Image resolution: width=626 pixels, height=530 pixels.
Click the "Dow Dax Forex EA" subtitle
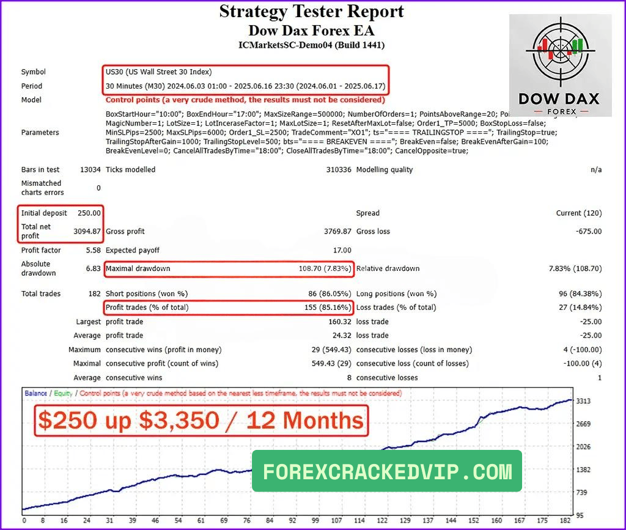coord(311,31)
